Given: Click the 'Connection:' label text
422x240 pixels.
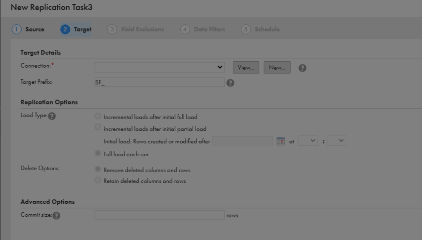Looking at the screenshot, I should [x=35, y=65].
